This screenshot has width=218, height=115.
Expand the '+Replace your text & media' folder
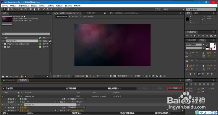(x=3, y=44)
